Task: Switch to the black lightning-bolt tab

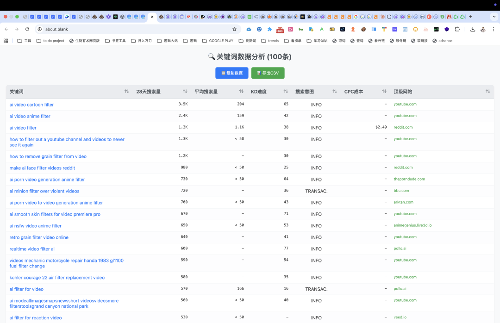Action: point(115,17)
